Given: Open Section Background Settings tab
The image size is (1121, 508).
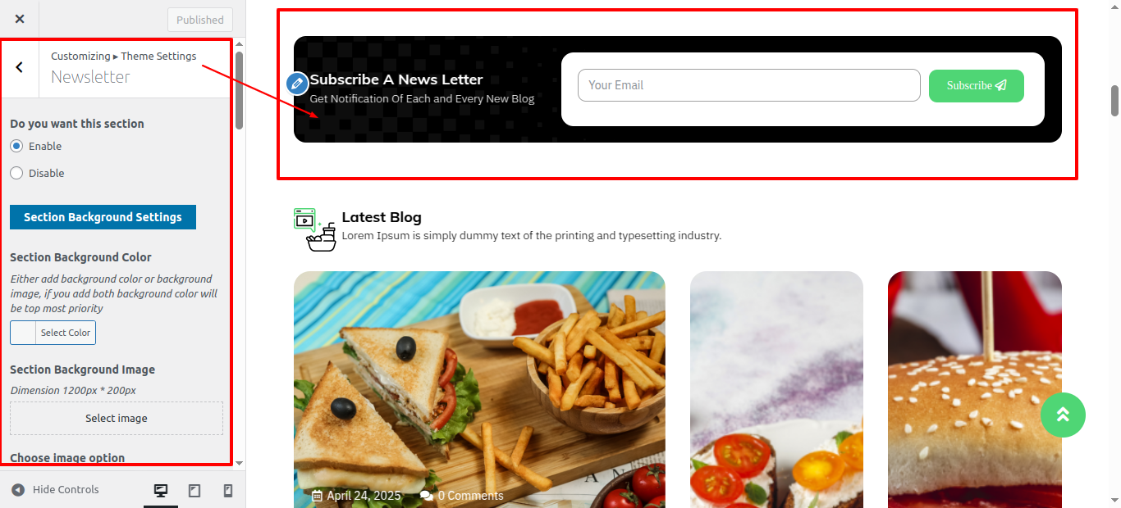Looking at the screenshot, I should pyautogui.click(x=103, y=217).
